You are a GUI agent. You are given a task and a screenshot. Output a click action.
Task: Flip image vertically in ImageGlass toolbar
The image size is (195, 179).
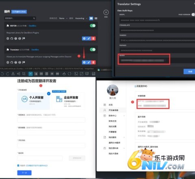[19, 74]
